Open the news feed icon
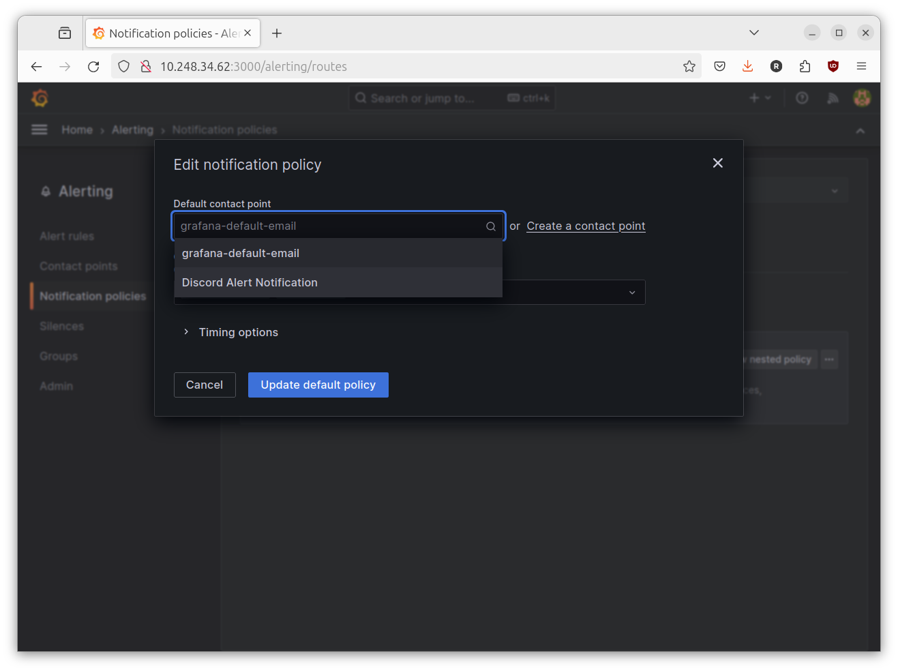The width and height of the screenshot is (898, 671). 833,98
